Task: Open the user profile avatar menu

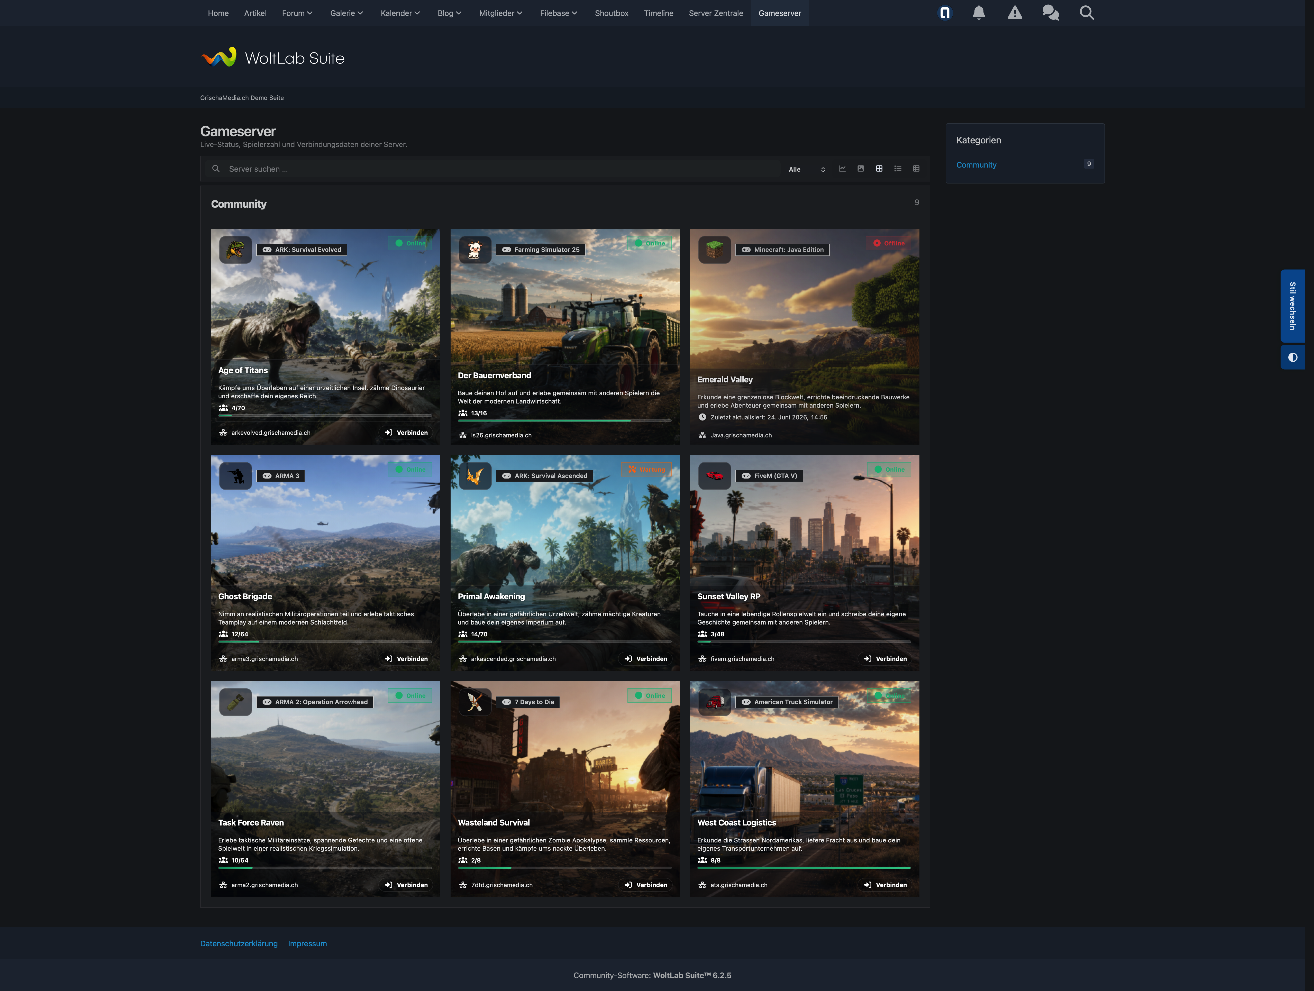Action: [x=945, y=13]
